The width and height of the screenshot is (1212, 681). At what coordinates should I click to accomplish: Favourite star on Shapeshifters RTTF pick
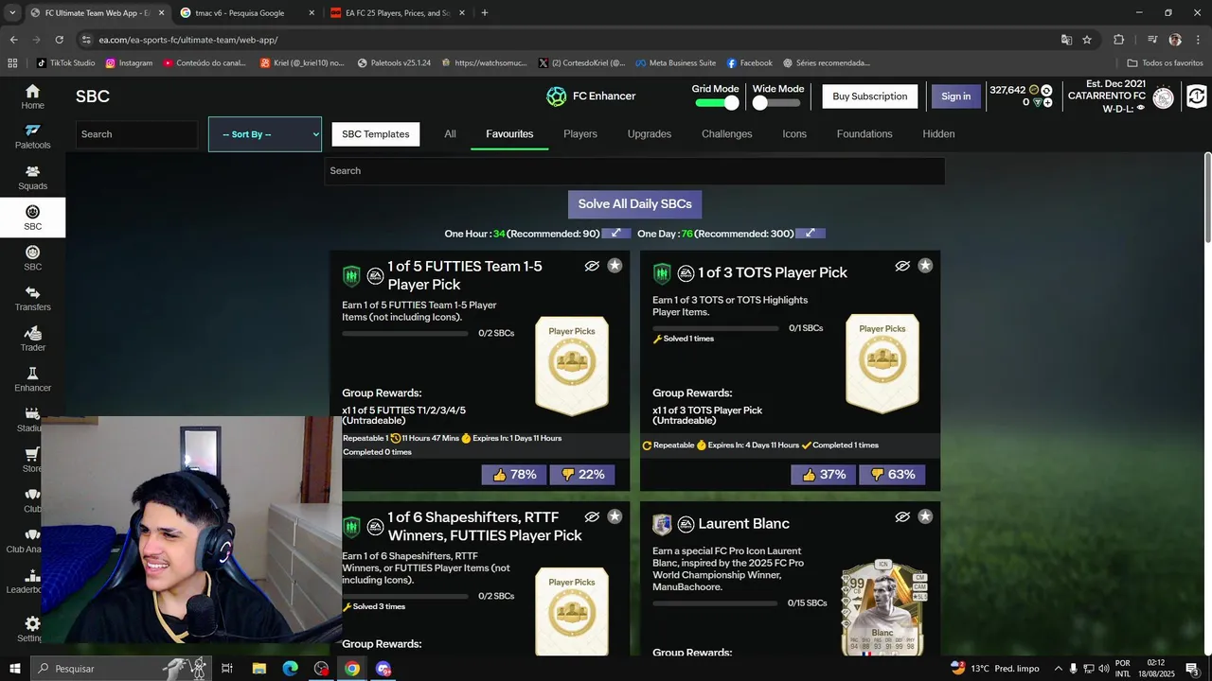coord(615,516)
